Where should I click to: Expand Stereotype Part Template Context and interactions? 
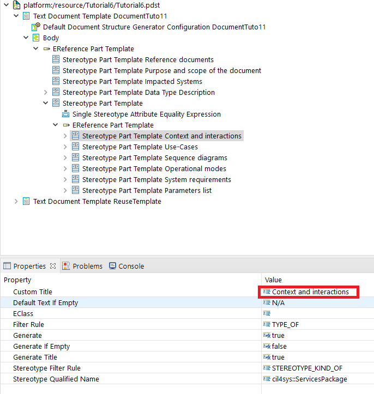[65, 136]
